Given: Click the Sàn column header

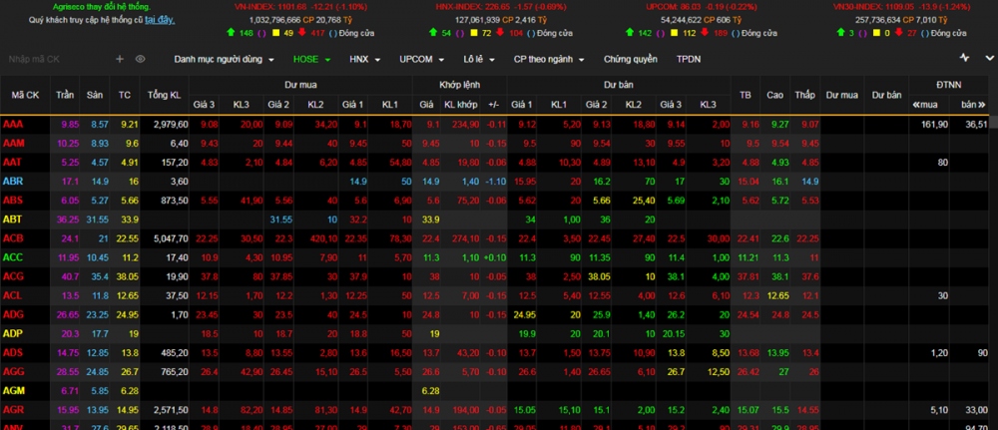Looking at the screenshot, I should (95, 95).
